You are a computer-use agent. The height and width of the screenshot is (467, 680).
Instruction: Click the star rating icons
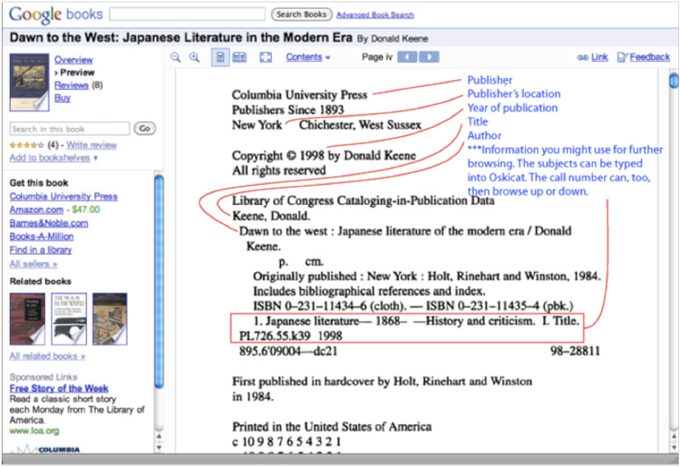(27, 145)
